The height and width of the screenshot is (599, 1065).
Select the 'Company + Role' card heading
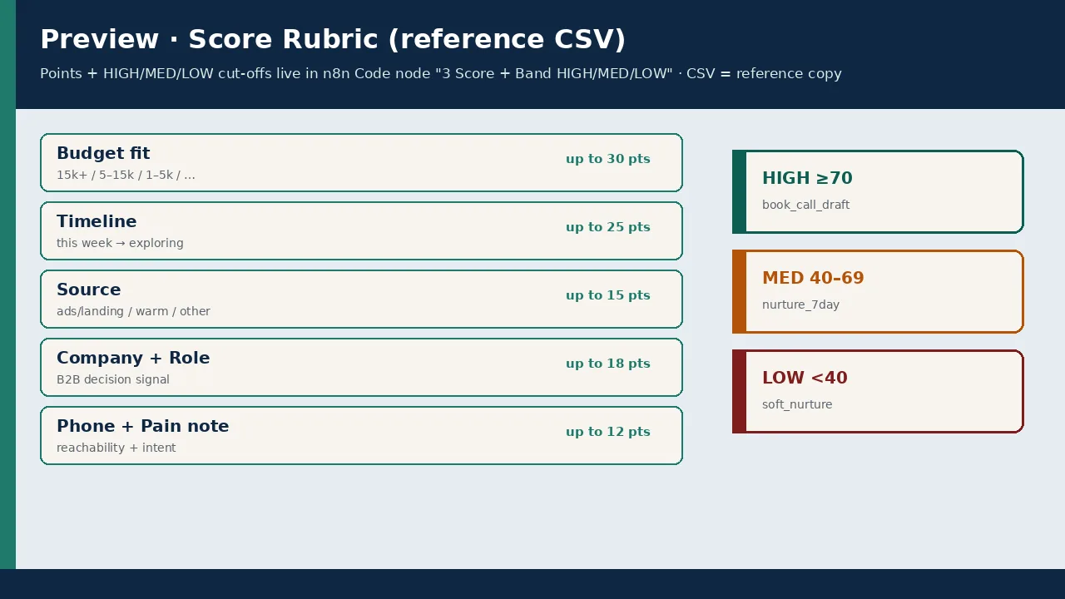[133, 358]
